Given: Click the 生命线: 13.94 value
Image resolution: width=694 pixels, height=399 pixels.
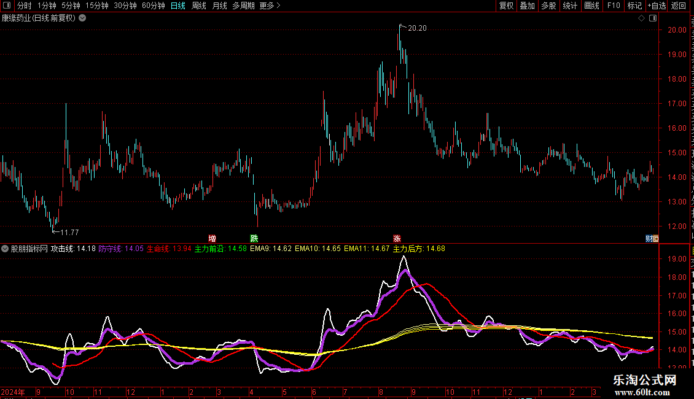Looking at the screenshot, I should [169, 249].
